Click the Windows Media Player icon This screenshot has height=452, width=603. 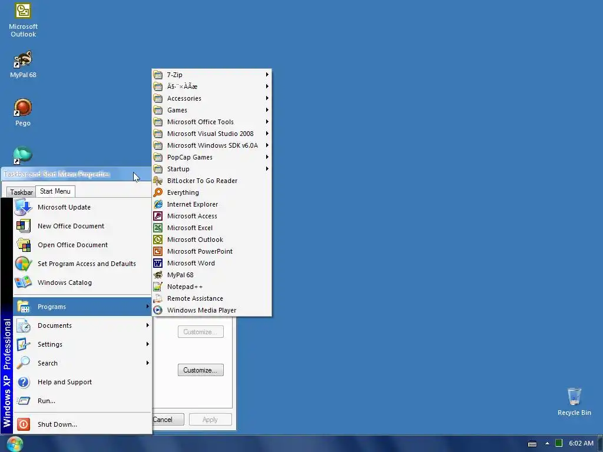click(x=158, y=310)
